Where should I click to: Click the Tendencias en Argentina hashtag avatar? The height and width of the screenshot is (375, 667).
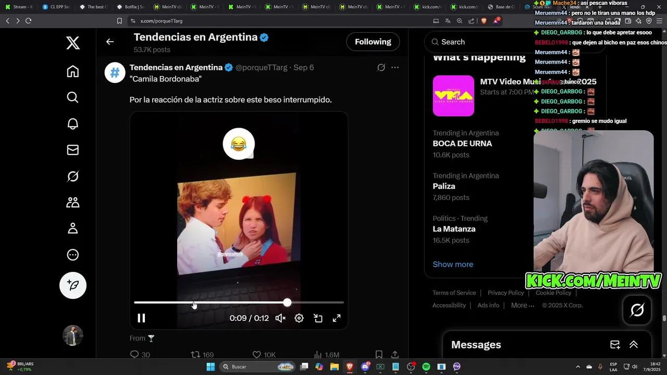115,72
